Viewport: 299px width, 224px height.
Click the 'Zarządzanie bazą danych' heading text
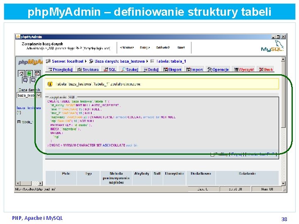pyautogui.click(x=42, y=44)
